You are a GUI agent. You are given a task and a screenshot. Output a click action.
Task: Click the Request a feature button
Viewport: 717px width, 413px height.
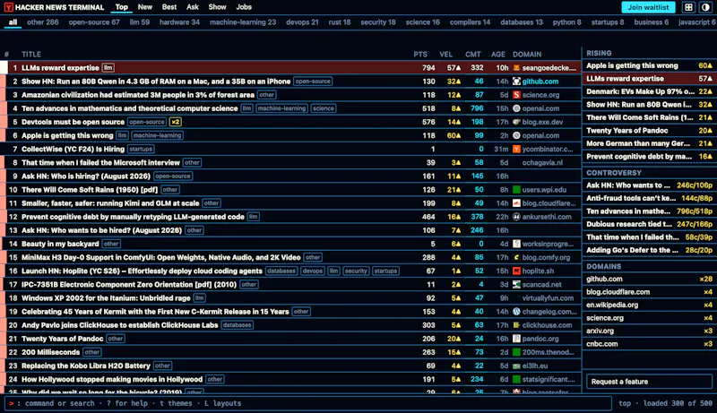tap(649, 382)
